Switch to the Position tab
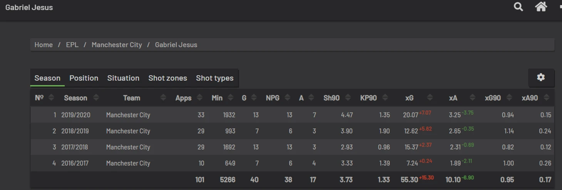Viewport: 562px width, 190px height. tap(84, 78)
